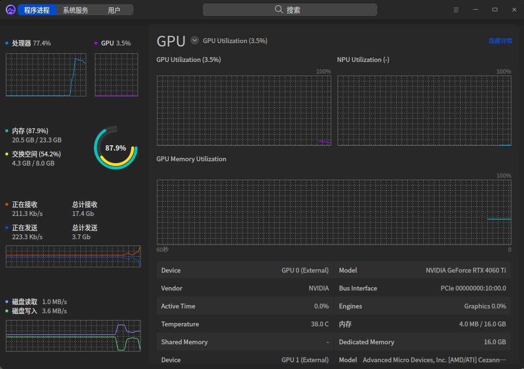Click the Active Time 0.0% value
The height and width of the screenshot is (369, 524).
321,307
